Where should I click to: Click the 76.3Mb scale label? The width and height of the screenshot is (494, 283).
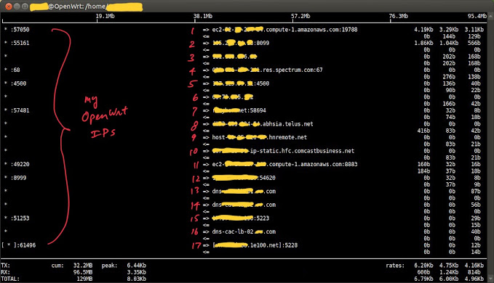point(398,16)
